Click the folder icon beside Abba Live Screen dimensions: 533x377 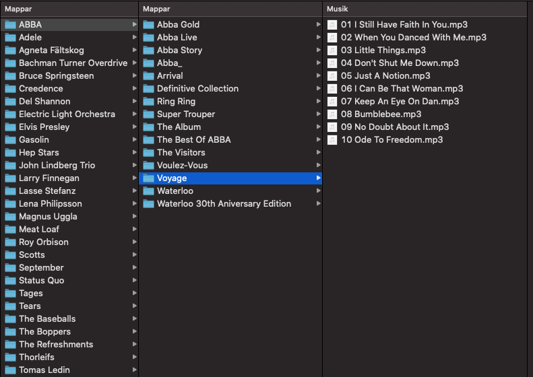point(148,37)
